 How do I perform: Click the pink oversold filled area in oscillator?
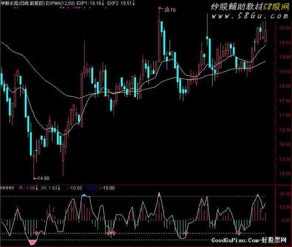pyautogui.click(x=33, y=242)
